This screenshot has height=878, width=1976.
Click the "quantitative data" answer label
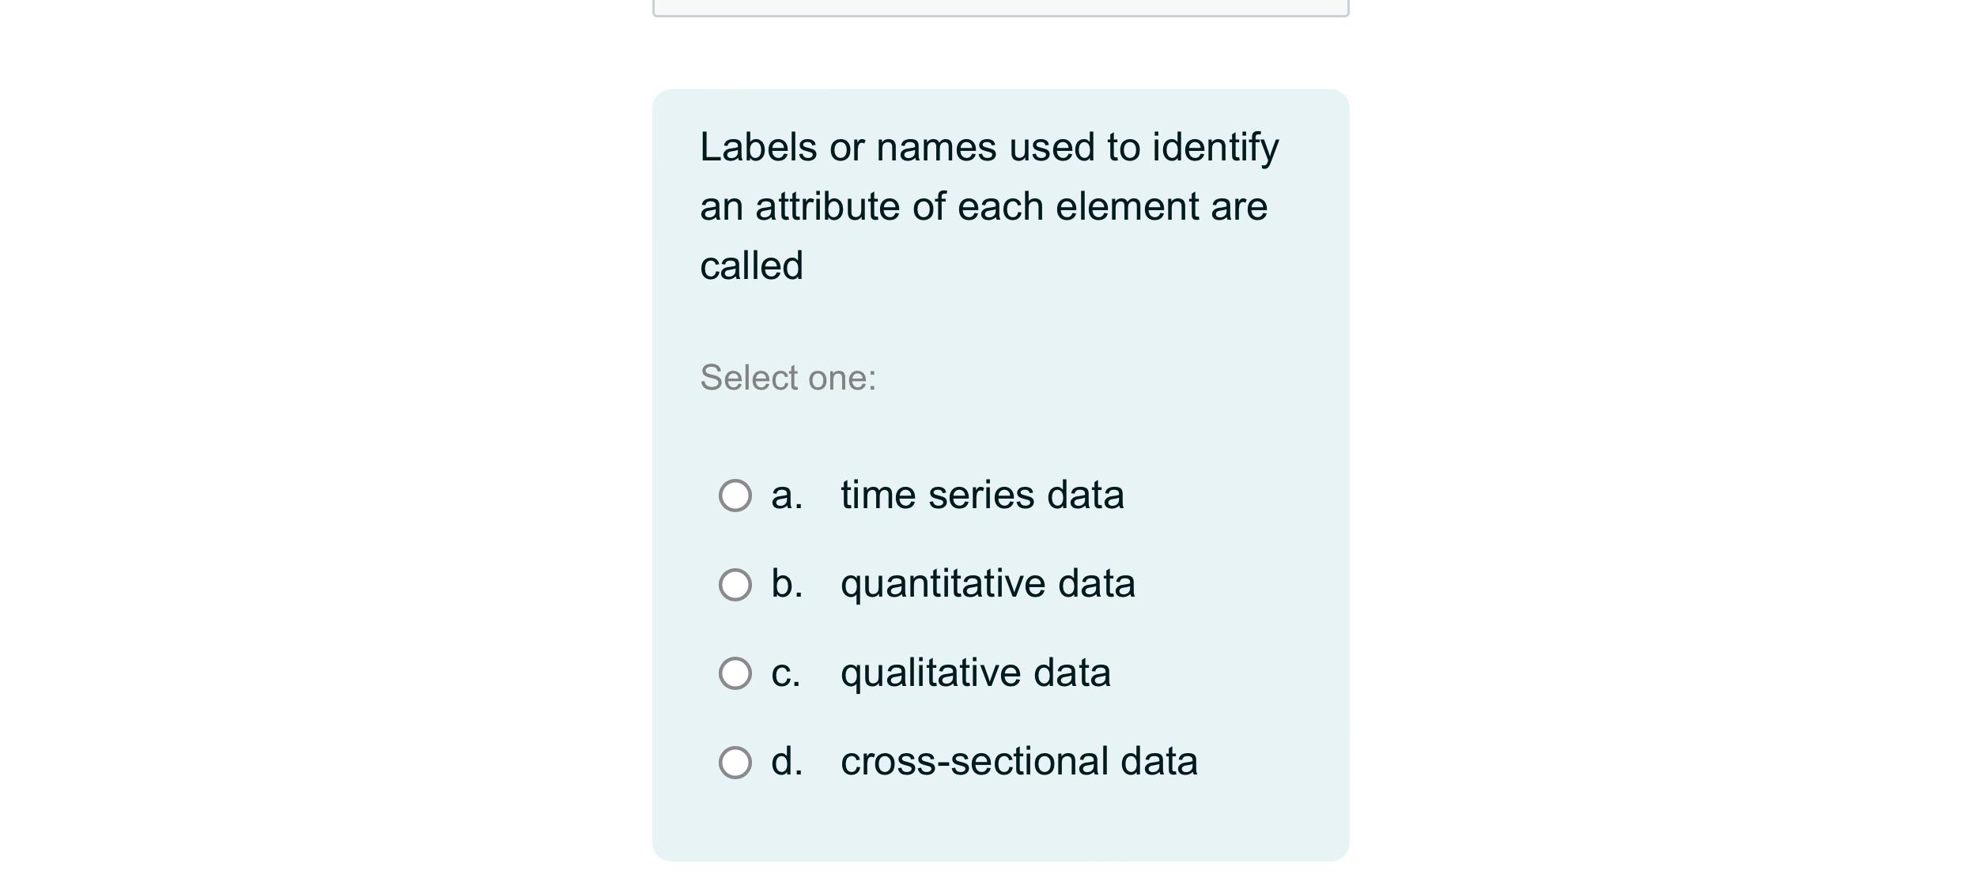[988, 584]
